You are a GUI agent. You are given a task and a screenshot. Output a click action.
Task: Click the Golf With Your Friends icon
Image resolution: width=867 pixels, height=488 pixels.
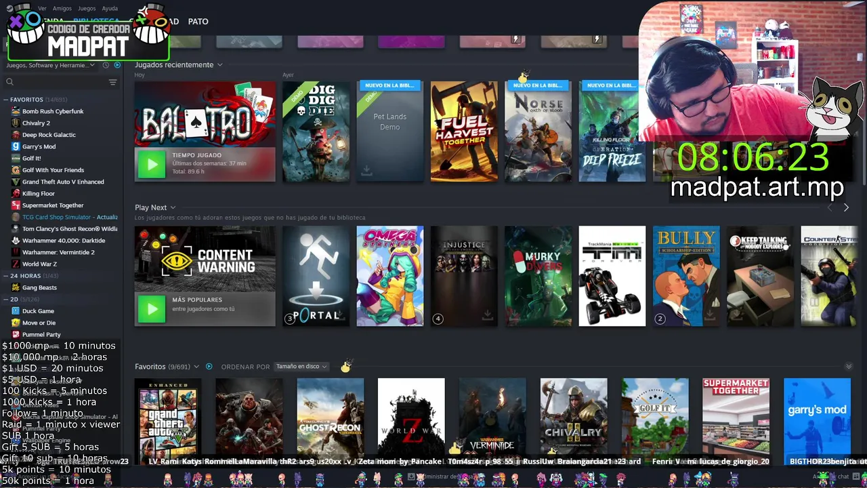16,170
